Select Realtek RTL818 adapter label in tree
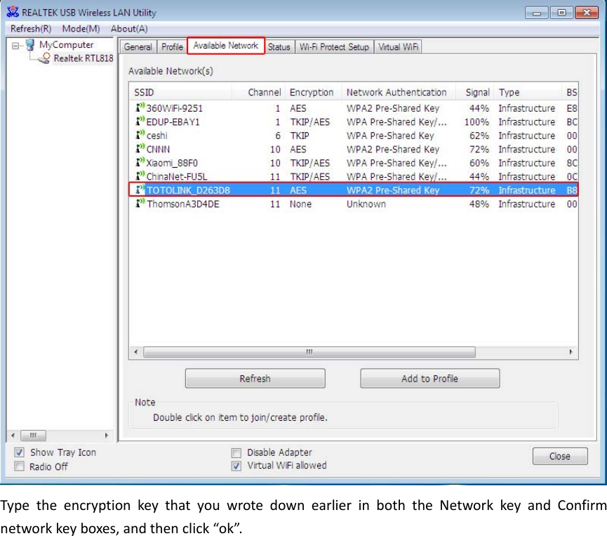 (84, 58)
